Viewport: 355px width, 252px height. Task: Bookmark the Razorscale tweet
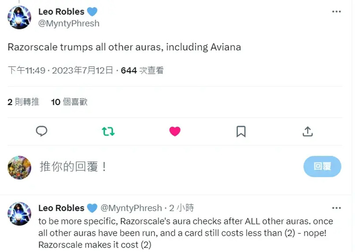click(241, 131)
